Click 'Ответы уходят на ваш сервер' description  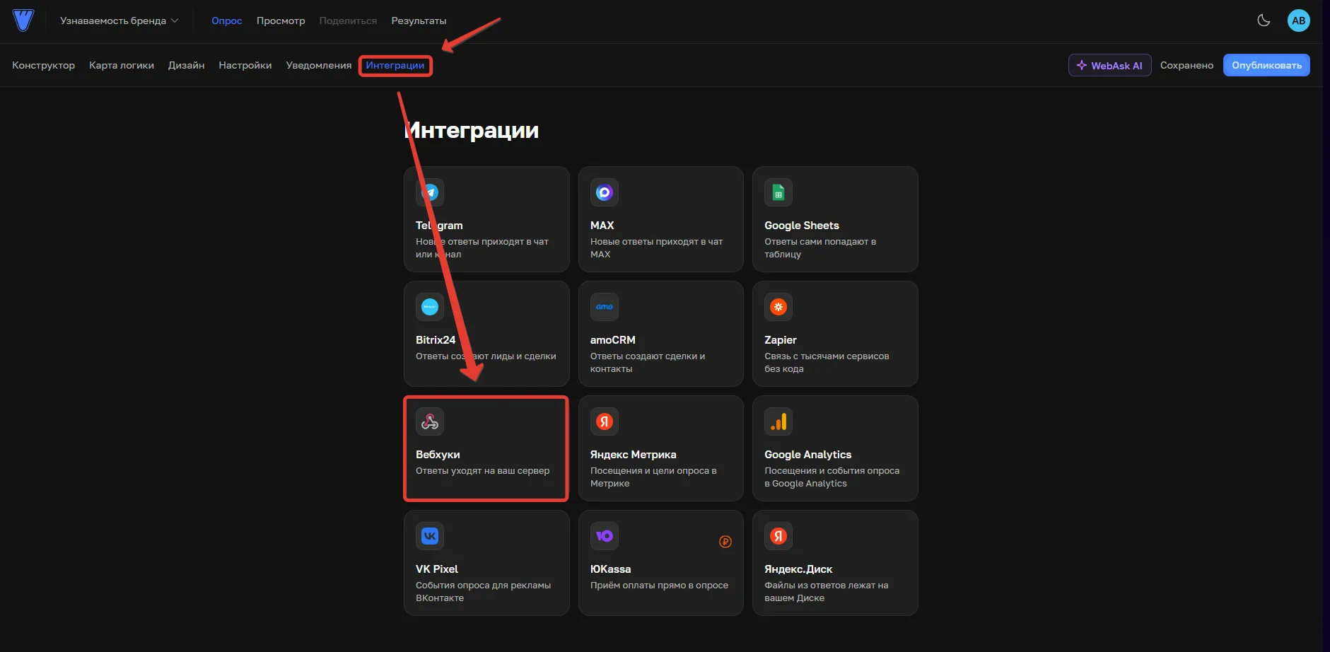[x=482, y=471]
